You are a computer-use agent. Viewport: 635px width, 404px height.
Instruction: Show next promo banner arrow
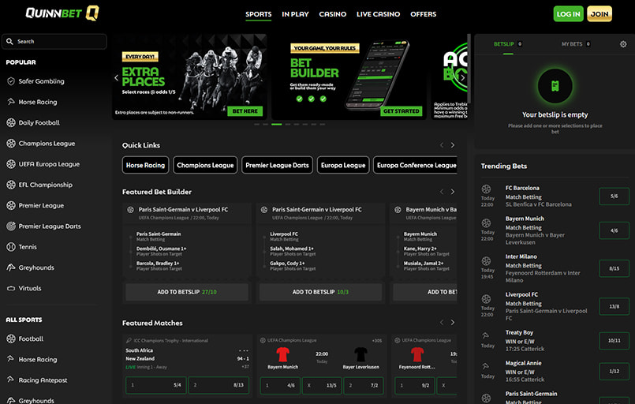click(x=462, y=77)
